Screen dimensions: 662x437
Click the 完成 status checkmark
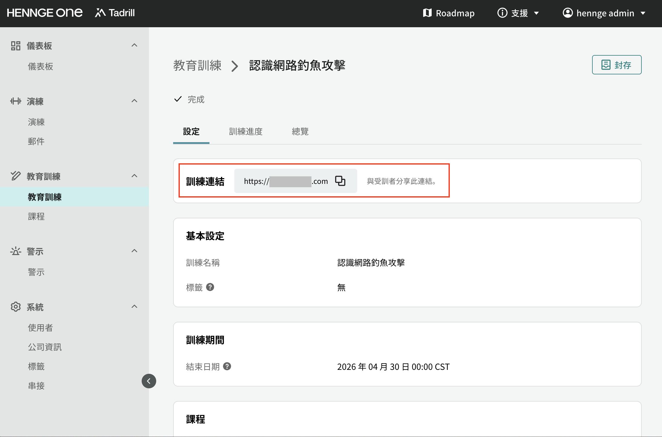coord(178,99)
